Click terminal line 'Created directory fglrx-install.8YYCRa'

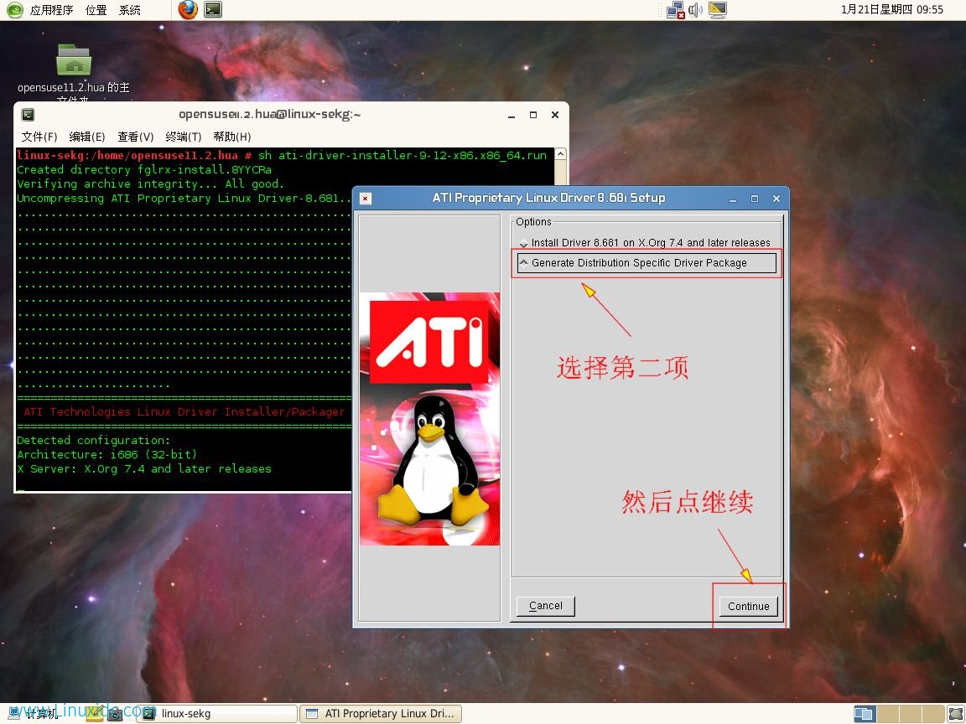(144, 170)
